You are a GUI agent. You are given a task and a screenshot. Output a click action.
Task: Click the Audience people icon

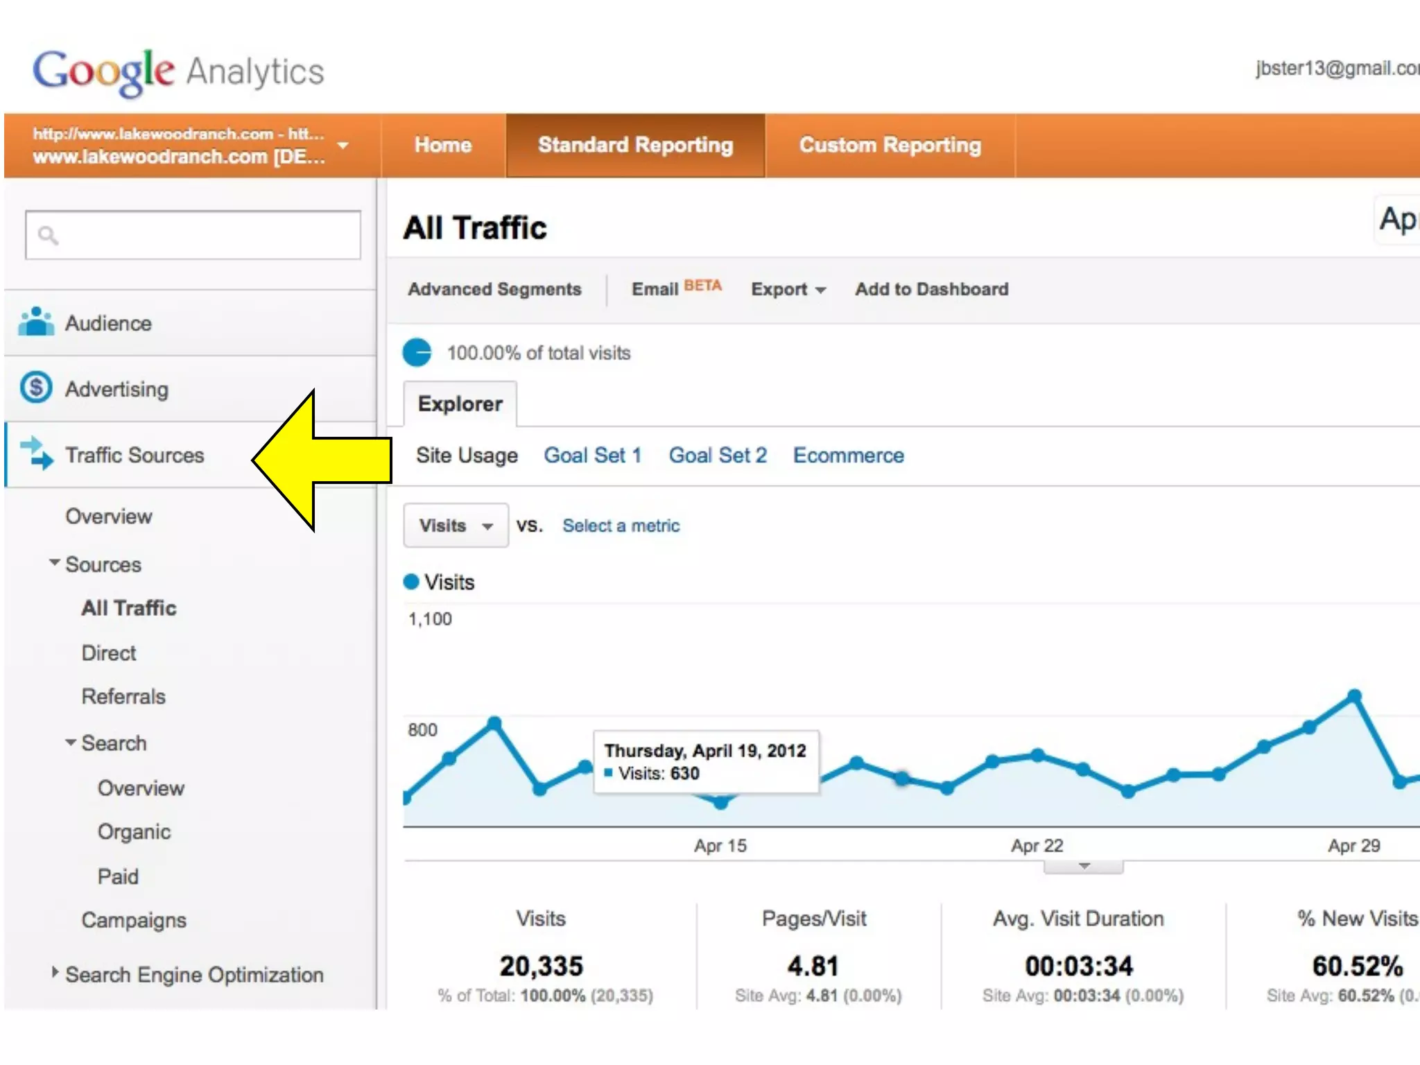(x=36, y=322)
